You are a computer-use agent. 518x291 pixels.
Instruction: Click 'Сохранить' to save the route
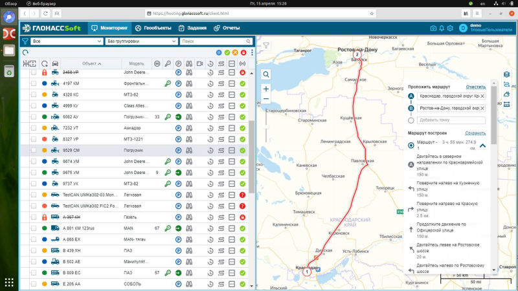point(475,133)
